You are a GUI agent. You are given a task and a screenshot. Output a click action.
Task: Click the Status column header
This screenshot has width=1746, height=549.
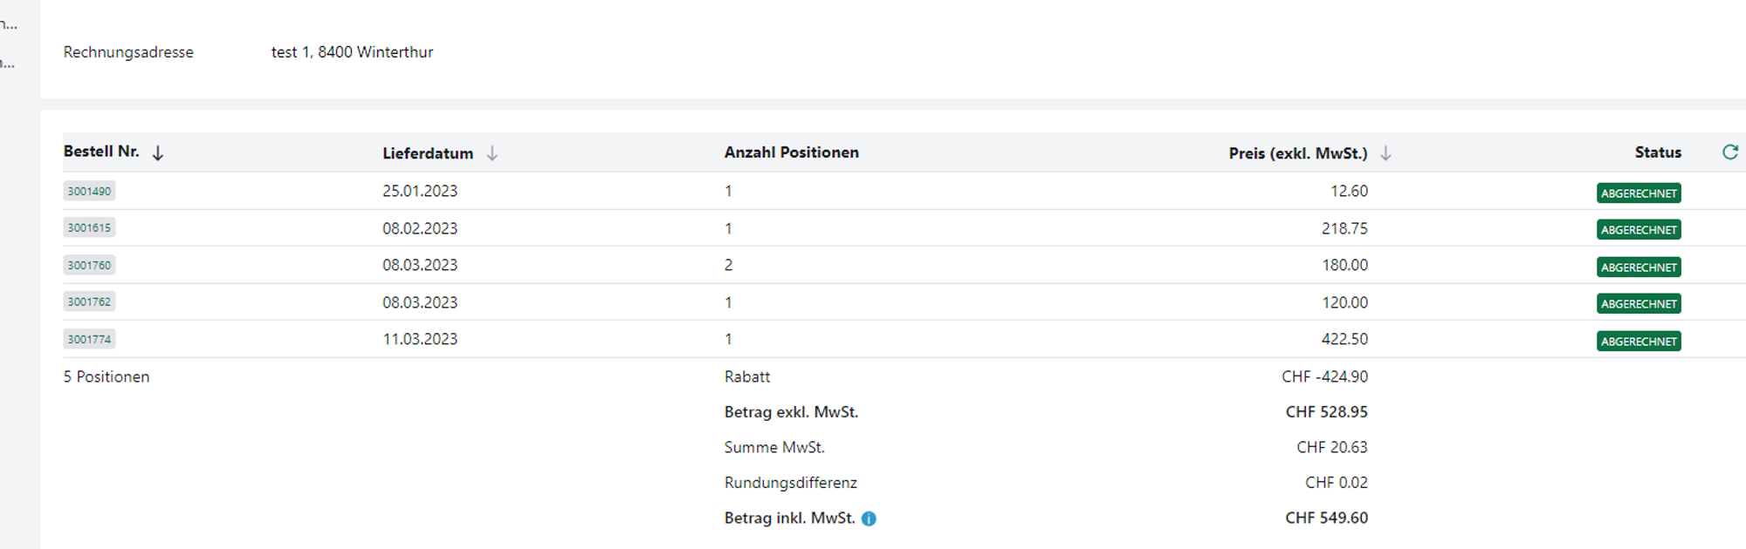click(x=1657, y=152)
